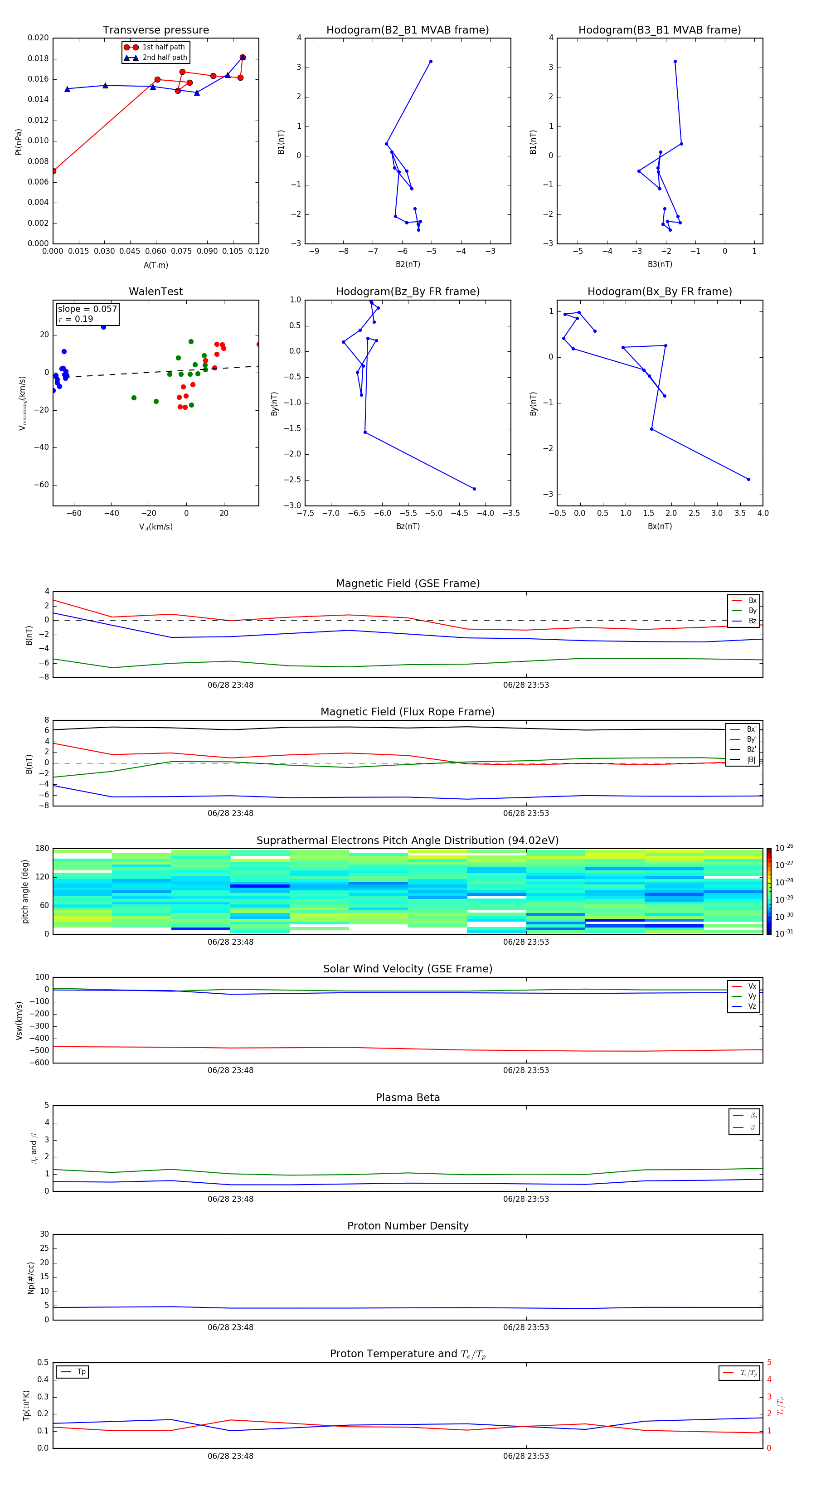Click 'r = 0.19' annotation text
Screen dimensions: 816x1496
[76, 319]
